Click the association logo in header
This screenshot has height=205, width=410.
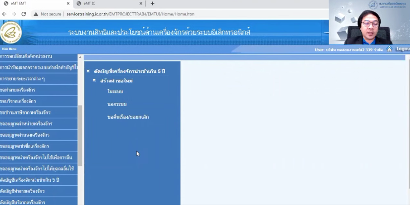(11, 33)
